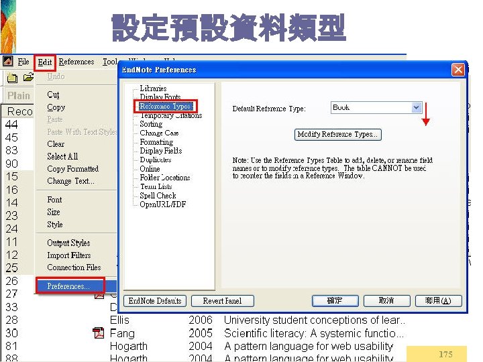Close the EndNote Preferences dialog
483x362 pixels.
coord(458,70)
